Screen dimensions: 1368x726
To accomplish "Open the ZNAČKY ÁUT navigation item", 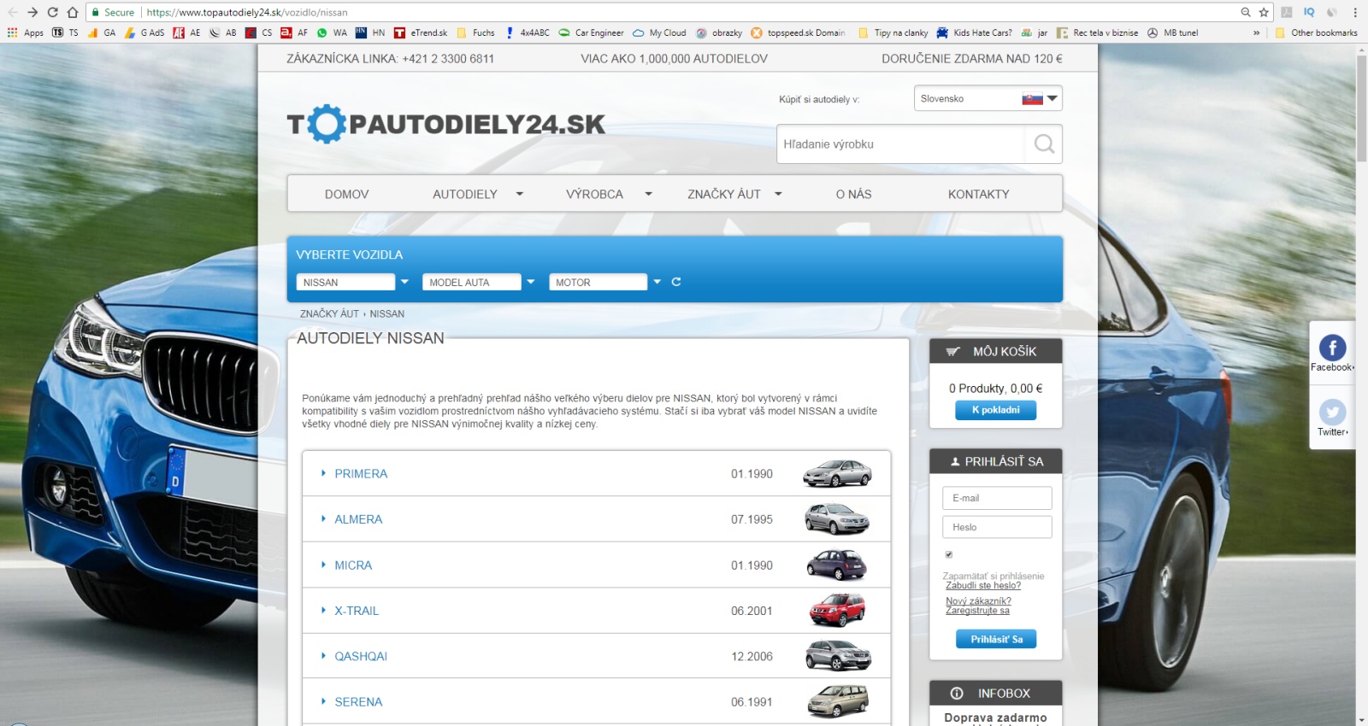I will [723, 194].
